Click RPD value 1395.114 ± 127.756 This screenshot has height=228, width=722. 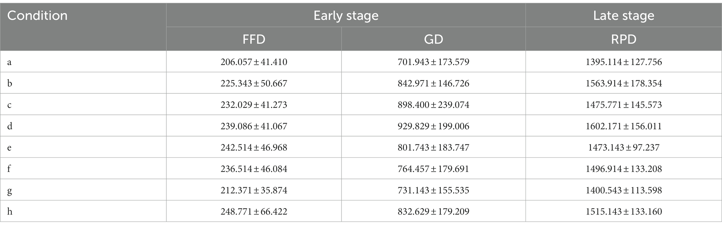pyautogui.click(x=624, y=62)
